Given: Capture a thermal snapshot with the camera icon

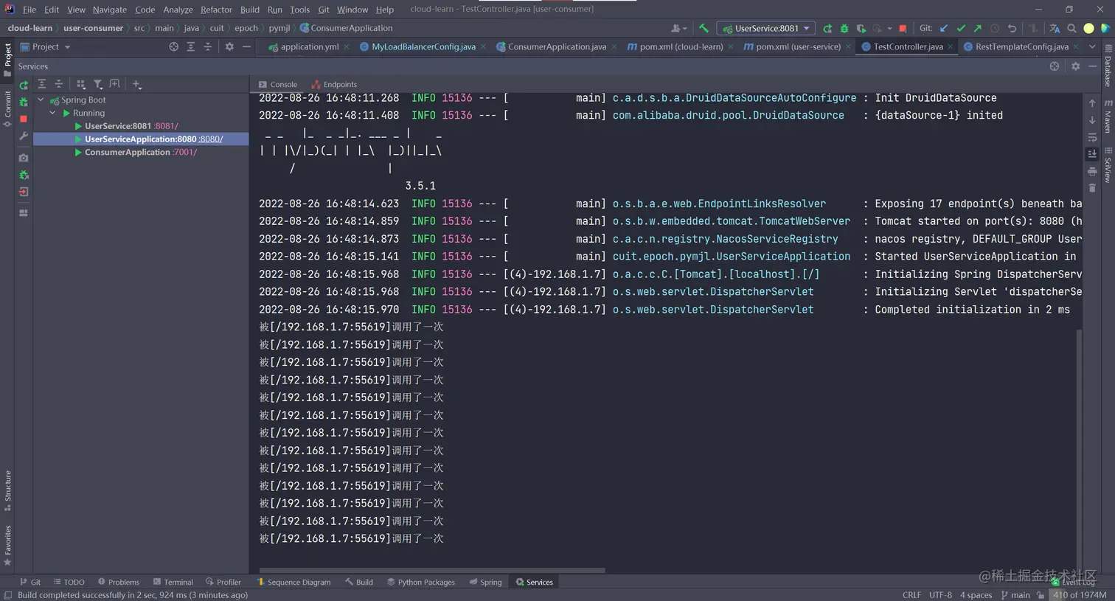Looking at the screenshot, I should 23,158.
